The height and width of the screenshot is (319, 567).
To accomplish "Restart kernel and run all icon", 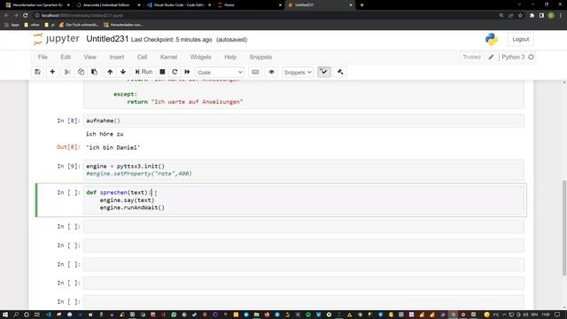I will pos(187,72).
